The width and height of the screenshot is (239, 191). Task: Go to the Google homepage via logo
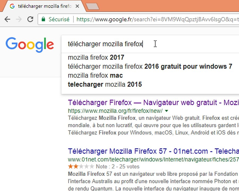click(x=29, y=45)
